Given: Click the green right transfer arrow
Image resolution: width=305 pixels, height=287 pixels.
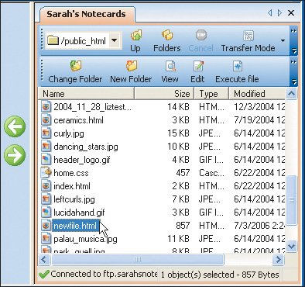Looking at the screenshot, I should tap(15, 155).
